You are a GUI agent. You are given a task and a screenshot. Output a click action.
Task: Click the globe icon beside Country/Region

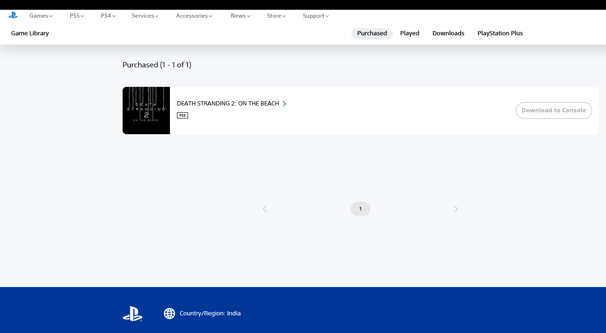[x=169, y=313]
